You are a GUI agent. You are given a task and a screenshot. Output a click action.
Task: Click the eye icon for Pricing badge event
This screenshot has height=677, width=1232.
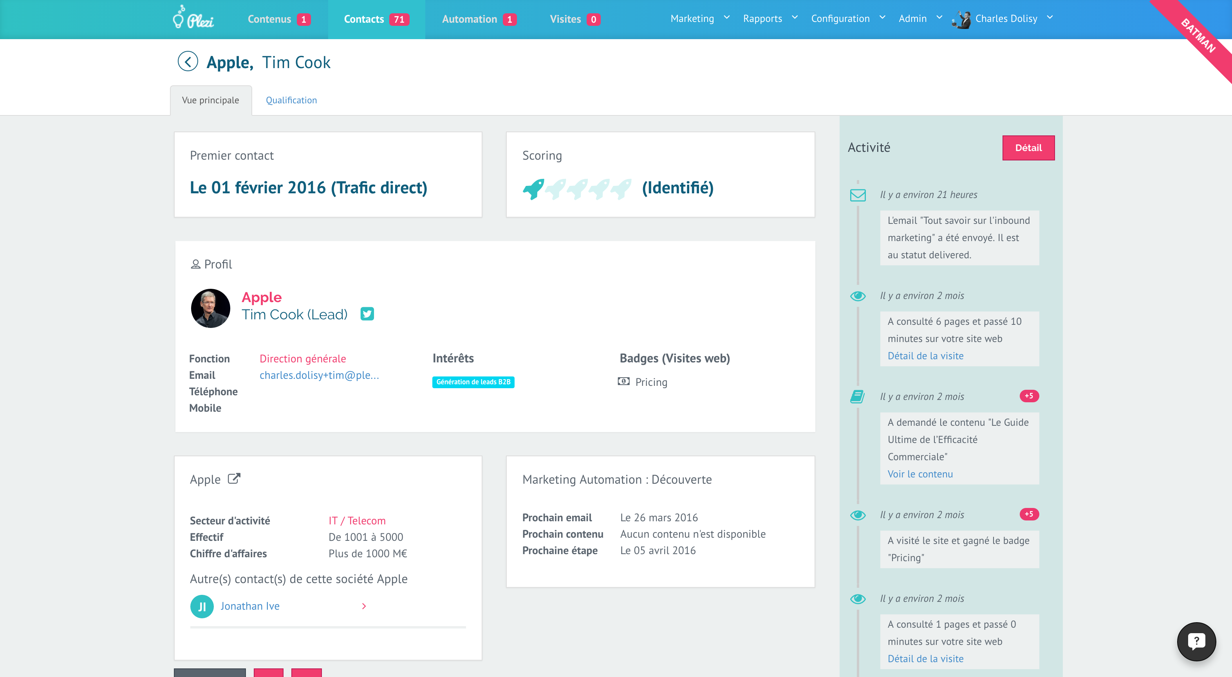point(858,515)
